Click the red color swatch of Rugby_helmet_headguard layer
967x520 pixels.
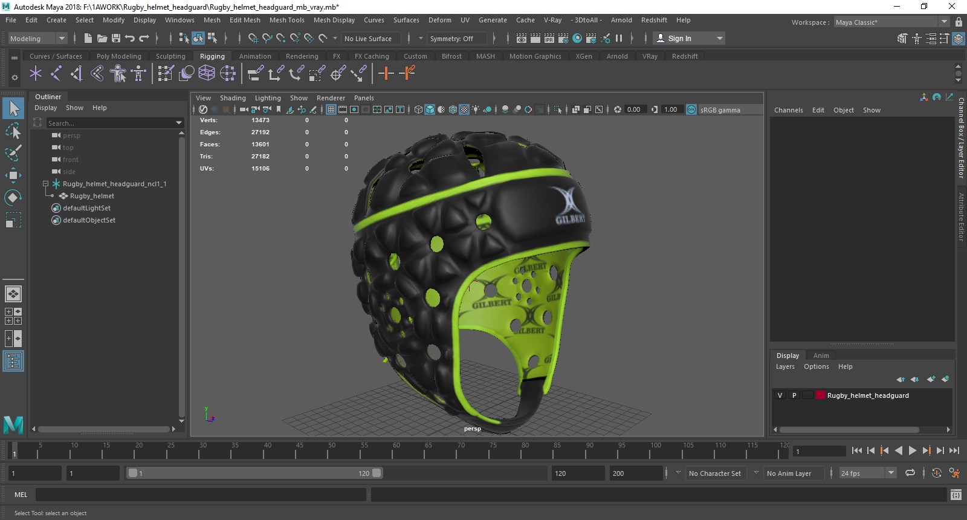[820, 395]
